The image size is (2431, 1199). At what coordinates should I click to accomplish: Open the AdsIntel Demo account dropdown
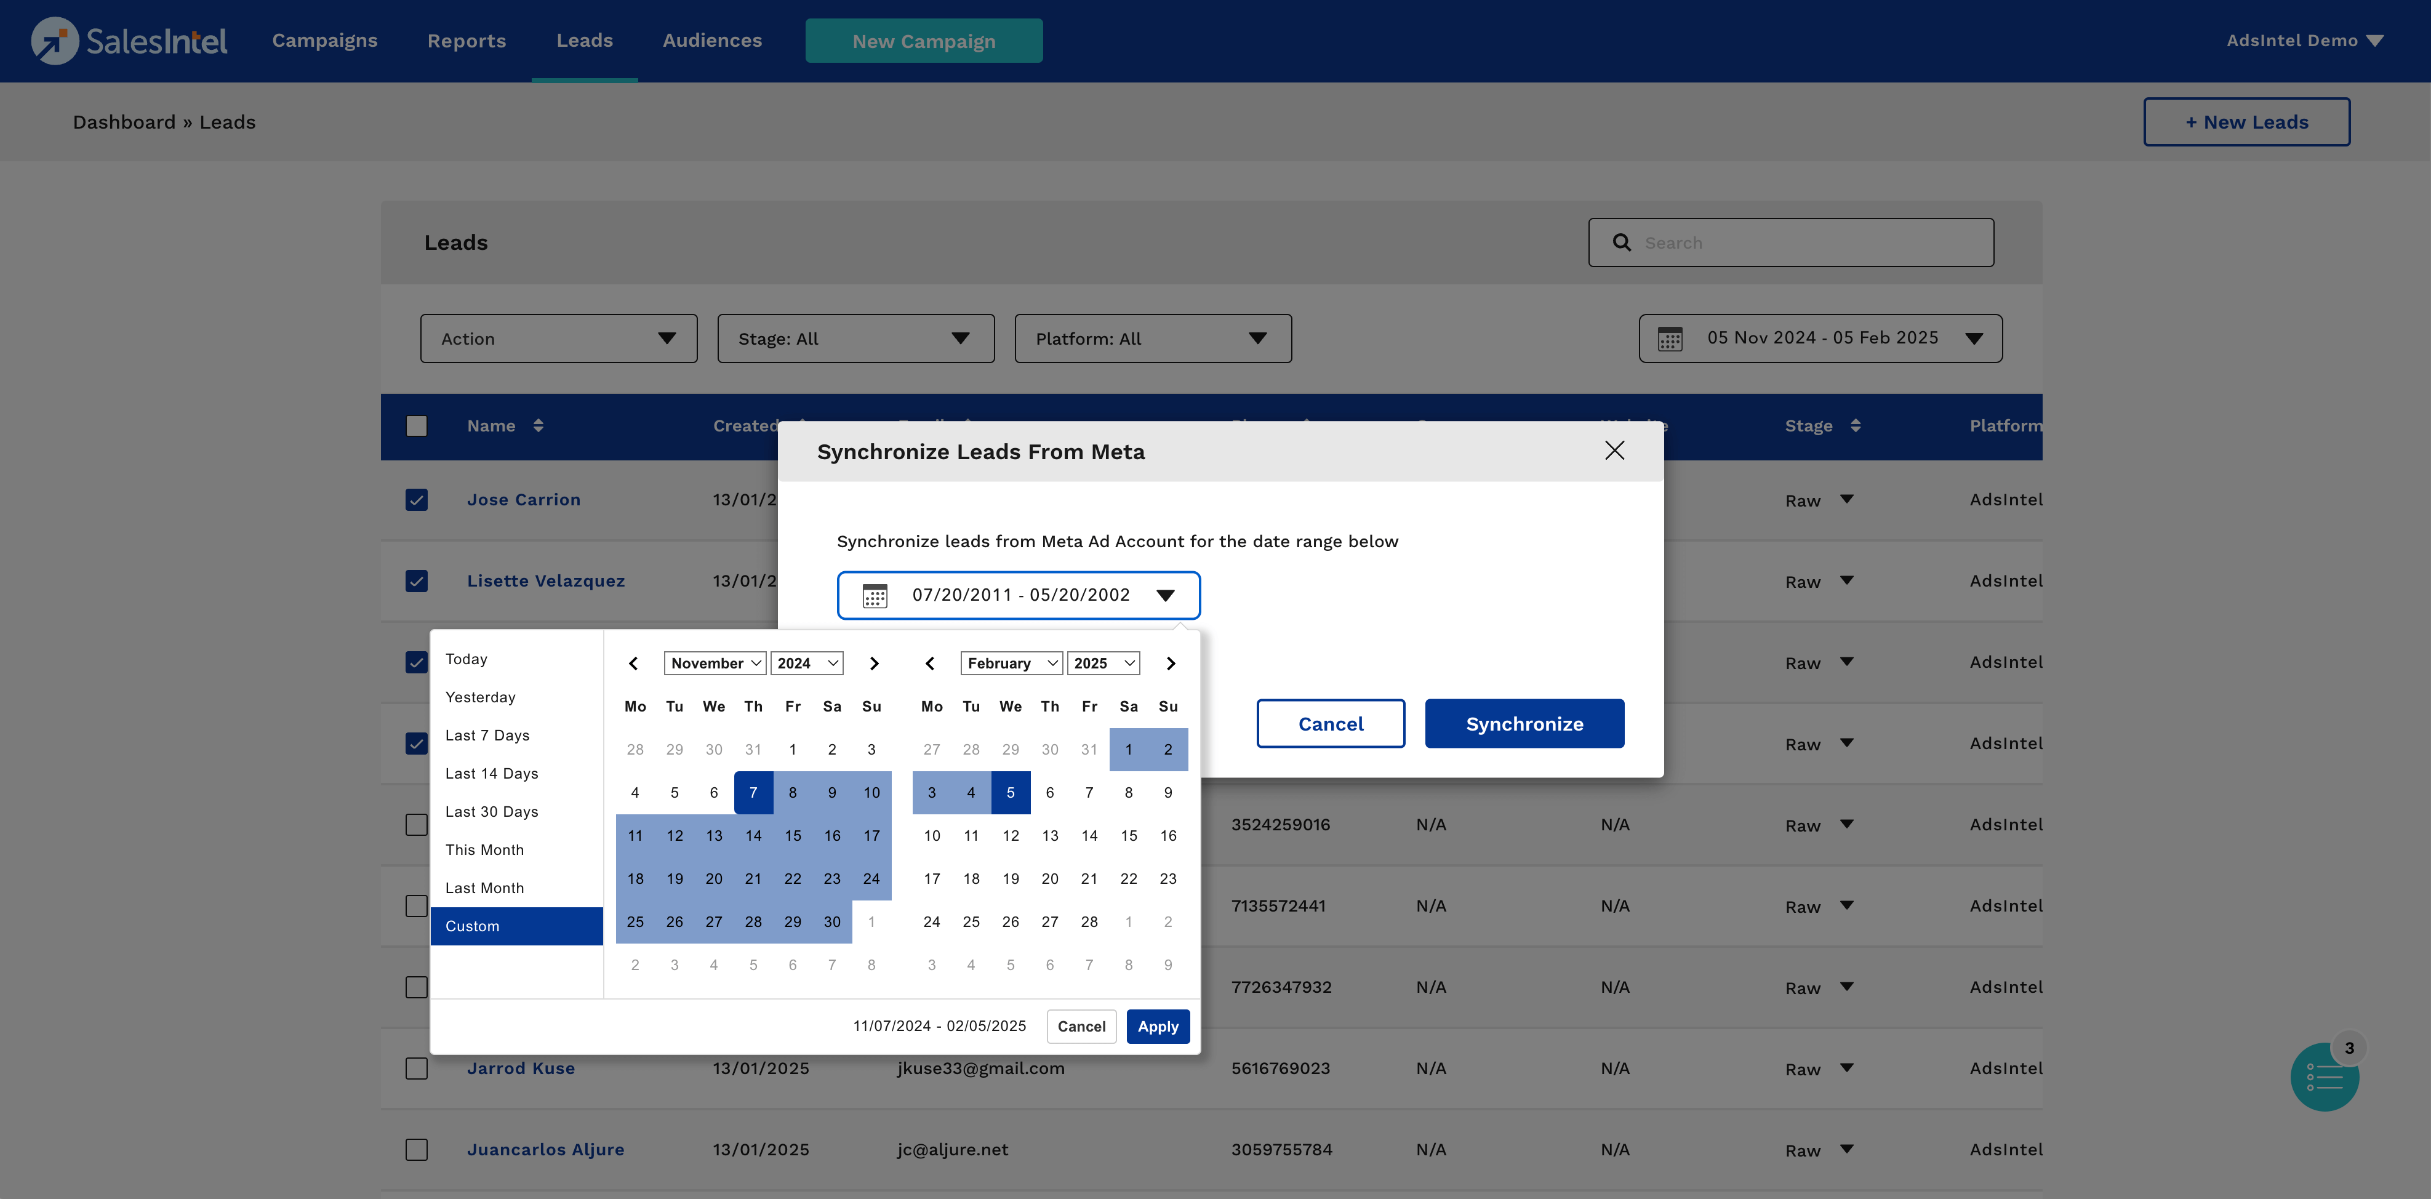2304,41
